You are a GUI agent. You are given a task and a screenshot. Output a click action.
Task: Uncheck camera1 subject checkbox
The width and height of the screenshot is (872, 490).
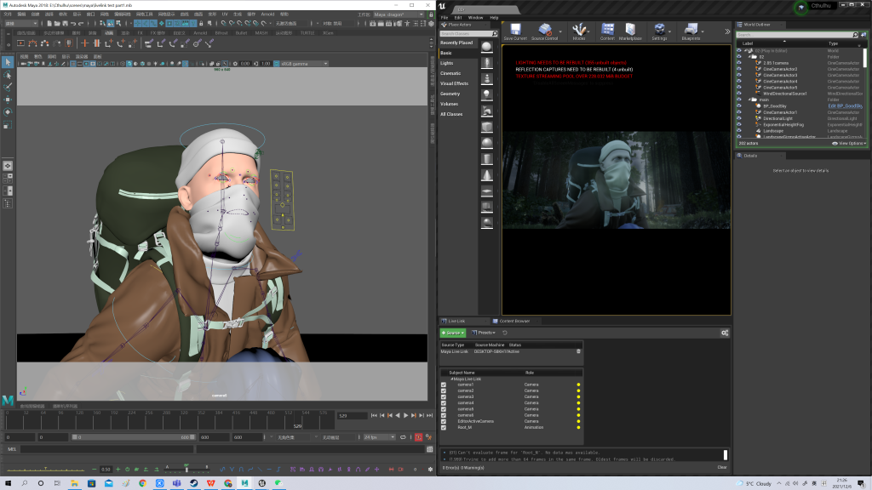click(443, 385)
